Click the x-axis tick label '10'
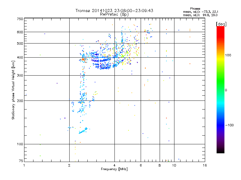 [x=174, y=165]
